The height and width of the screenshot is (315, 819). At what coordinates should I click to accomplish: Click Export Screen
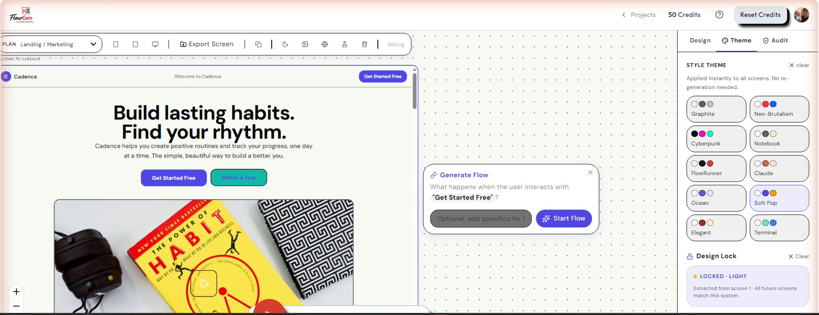(x=207, y=44)
